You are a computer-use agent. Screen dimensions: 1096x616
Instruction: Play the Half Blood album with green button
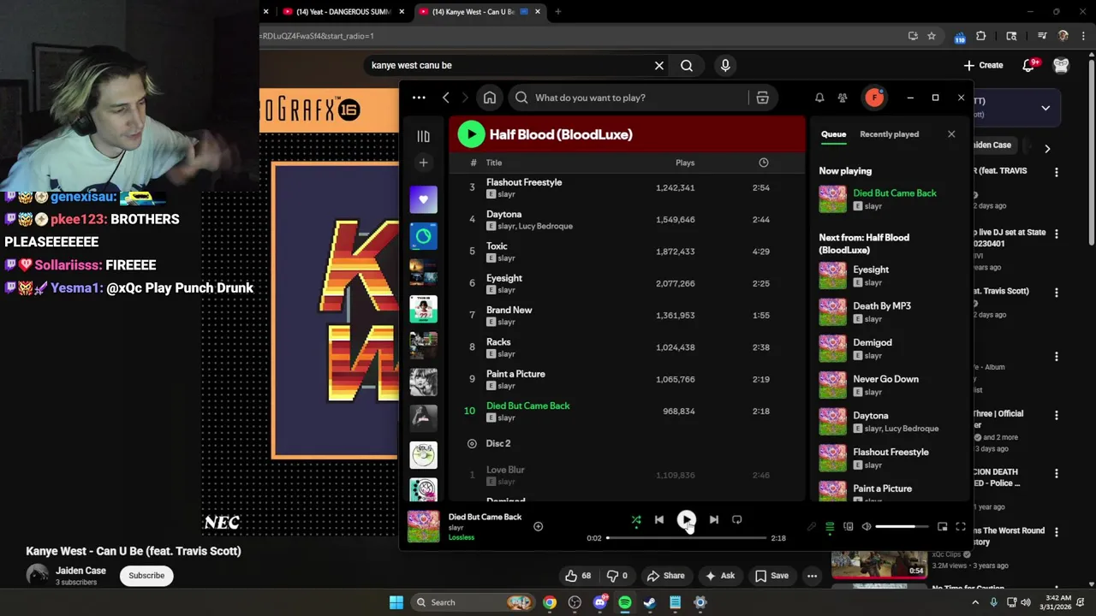click(471, 134)
